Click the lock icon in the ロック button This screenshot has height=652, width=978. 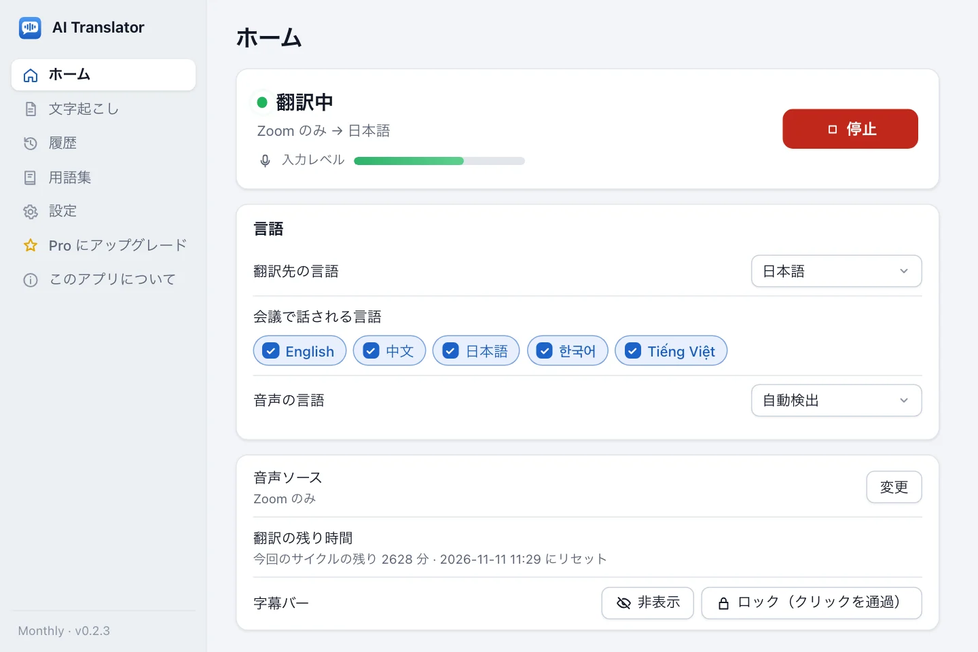(723, 603)
